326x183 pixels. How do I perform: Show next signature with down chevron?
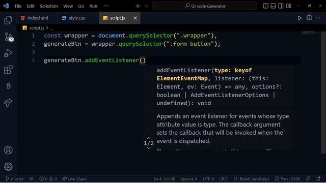149,148
